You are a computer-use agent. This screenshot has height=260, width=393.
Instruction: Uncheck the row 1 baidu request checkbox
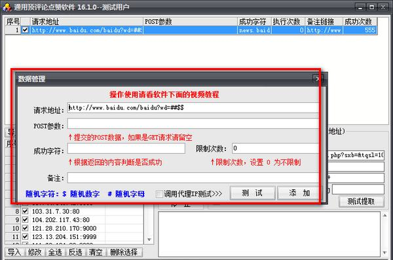tap(25, 30)
